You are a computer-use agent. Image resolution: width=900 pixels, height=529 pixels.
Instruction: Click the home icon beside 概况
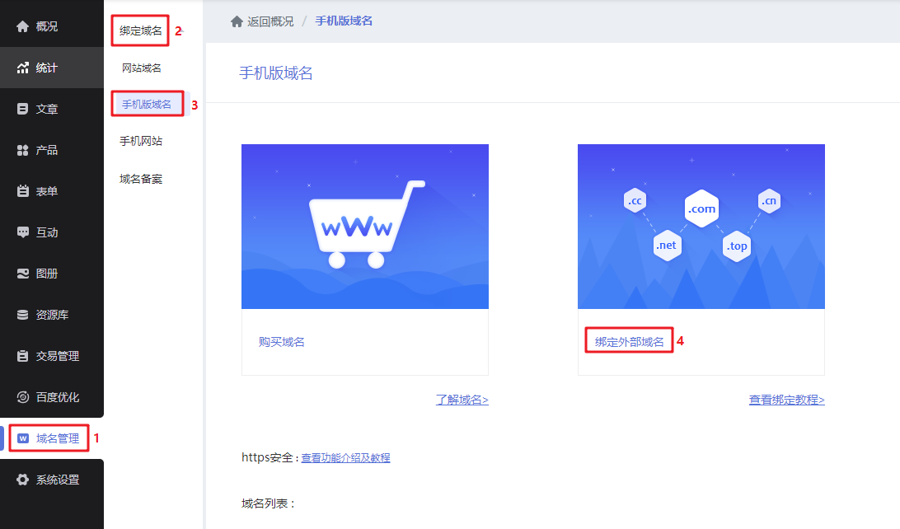click(x=22, y=26)
